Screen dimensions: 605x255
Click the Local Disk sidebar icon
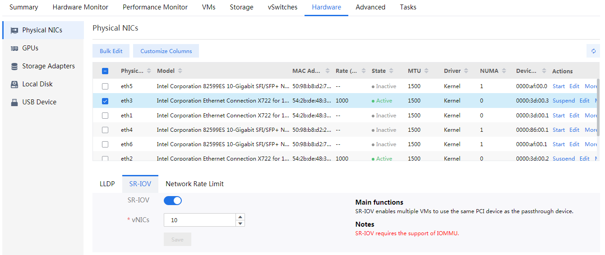[x=14, y=84]
